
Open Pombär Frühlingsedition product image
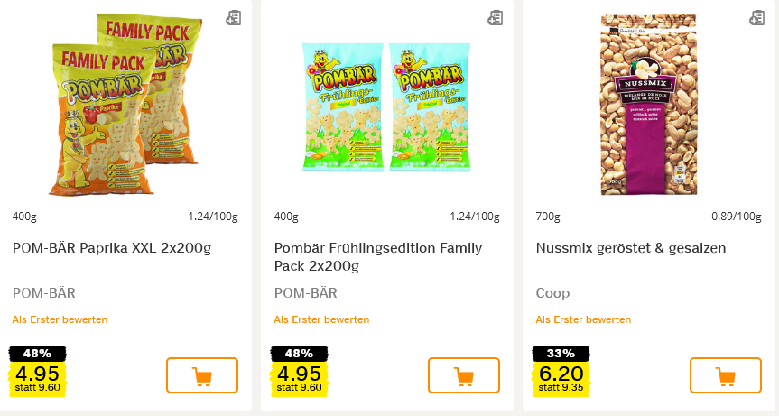pyautogui.click(x=387, y=106)
